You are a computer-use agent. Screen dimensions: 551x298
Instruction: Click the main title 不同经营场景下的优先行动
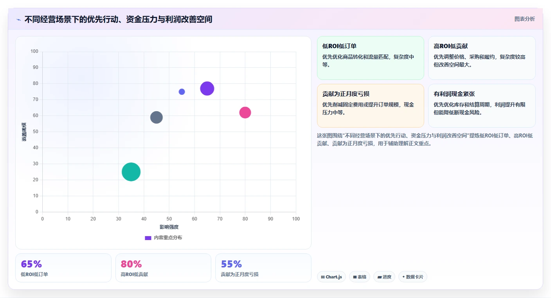[x=118, y=19]
